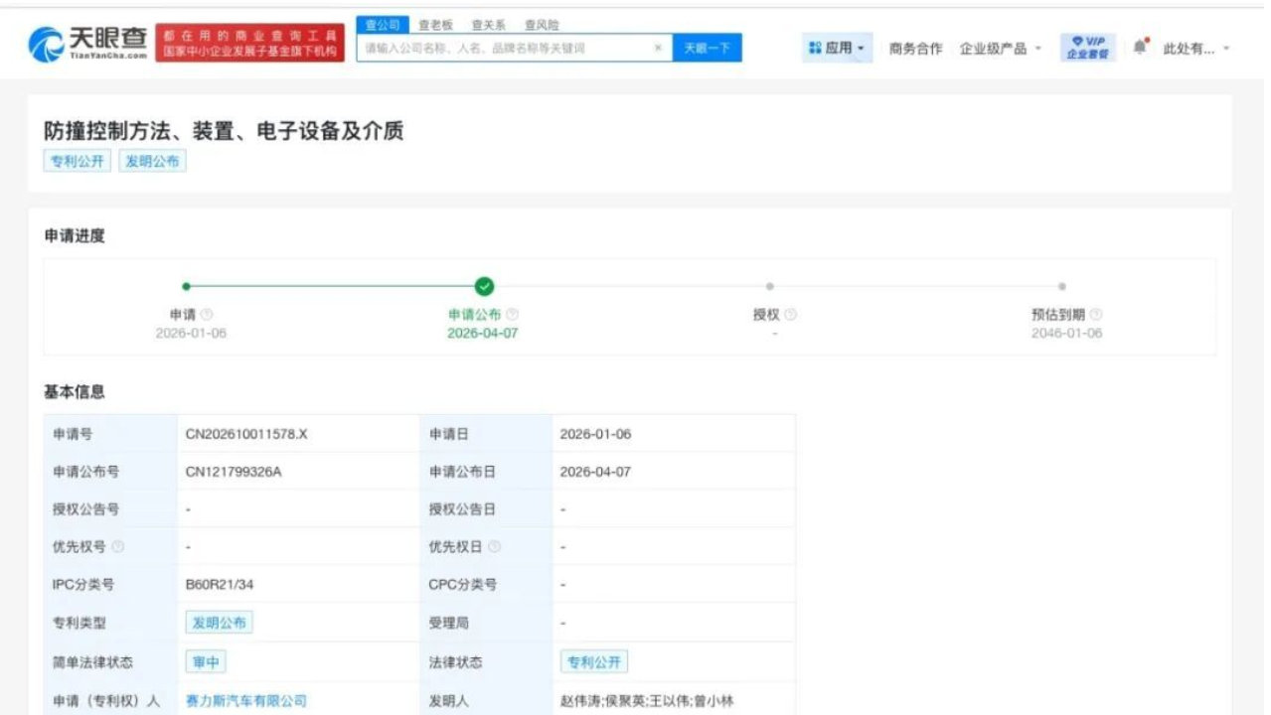Click 发明公布 tag in 专利类型 row
The image size is (1271, 715).
(x=219, y=623)
